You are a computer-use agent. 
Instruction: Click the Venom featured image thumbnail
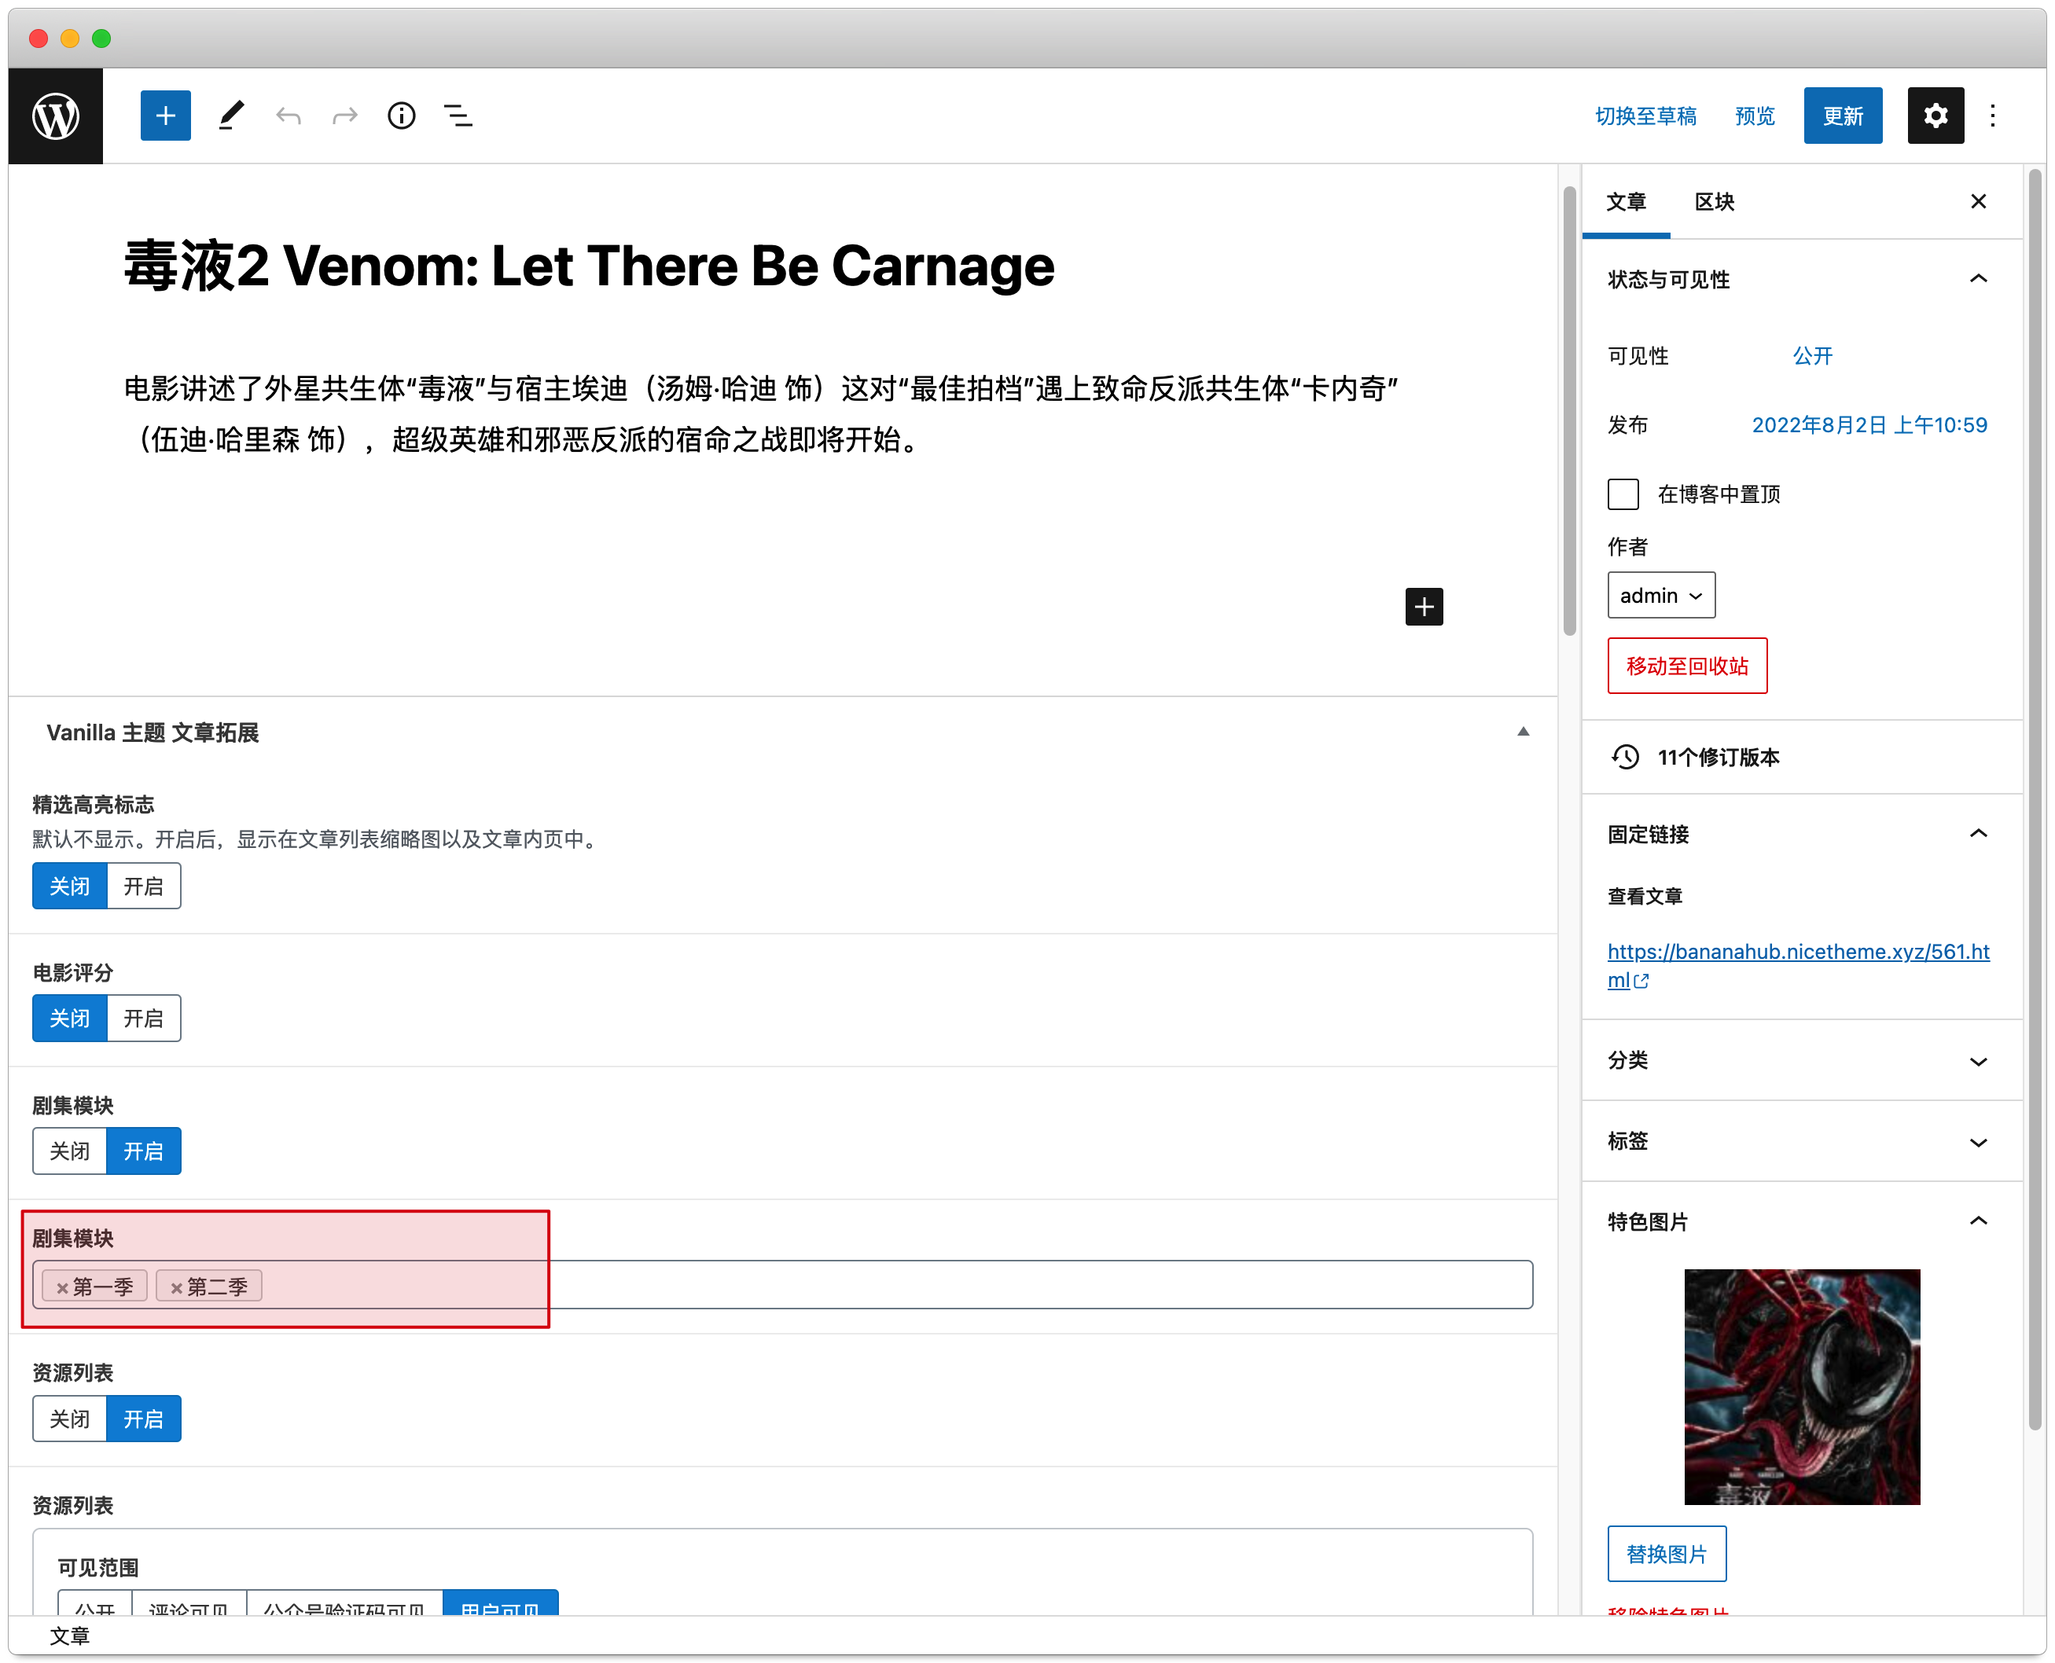pos(1802,1387)
